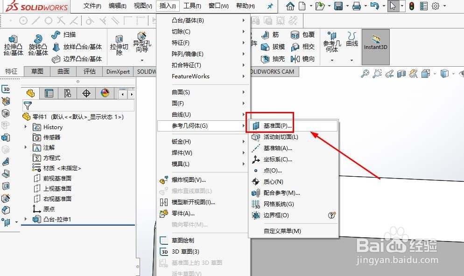Switch to the DimXpert tab
Viewport: 464px width, 276px height.
tap(118, 71)
